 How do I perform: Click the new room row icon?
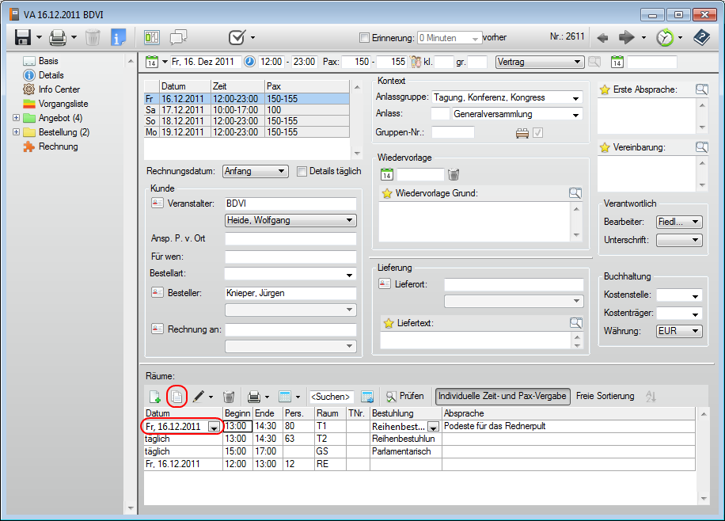click(x=155, y=396)
